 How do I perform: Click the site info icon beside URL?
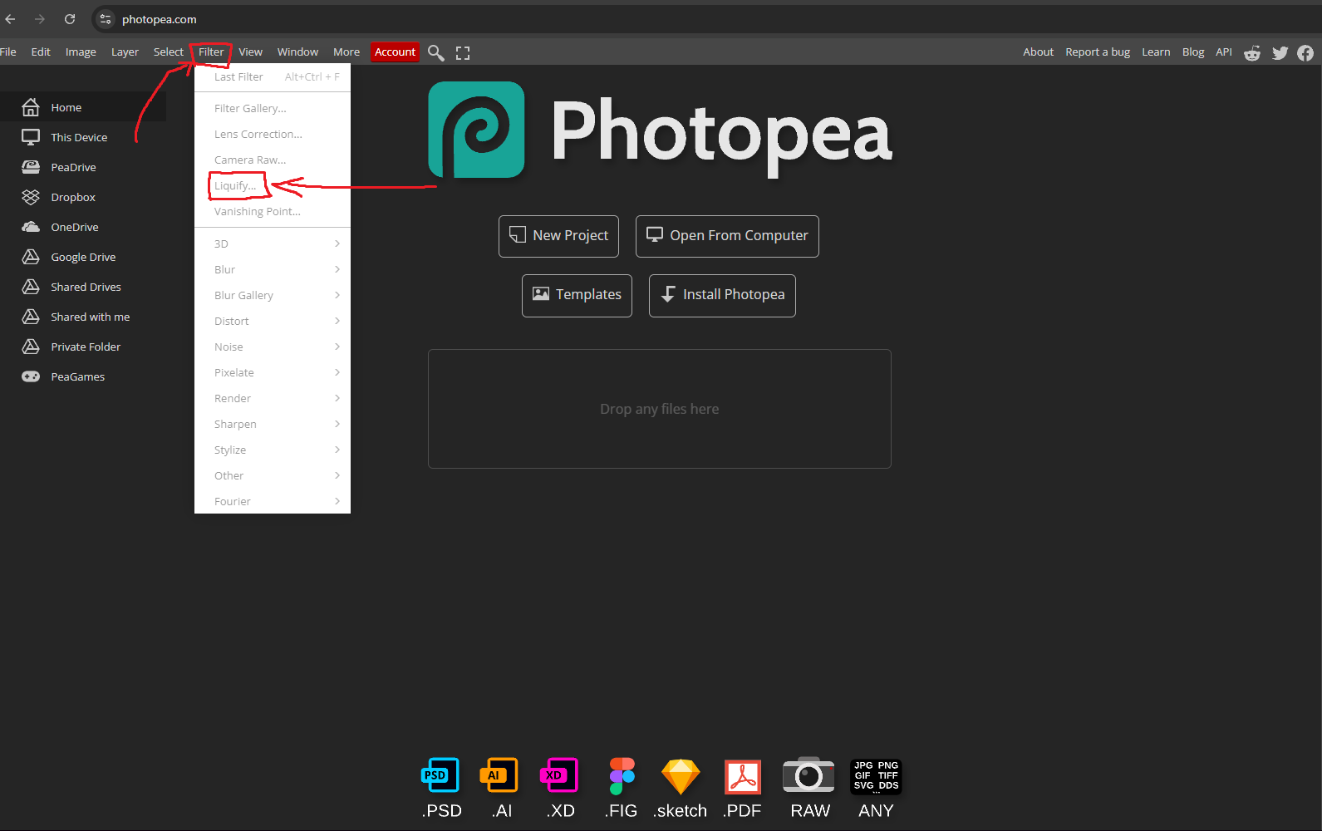(105, 19)
